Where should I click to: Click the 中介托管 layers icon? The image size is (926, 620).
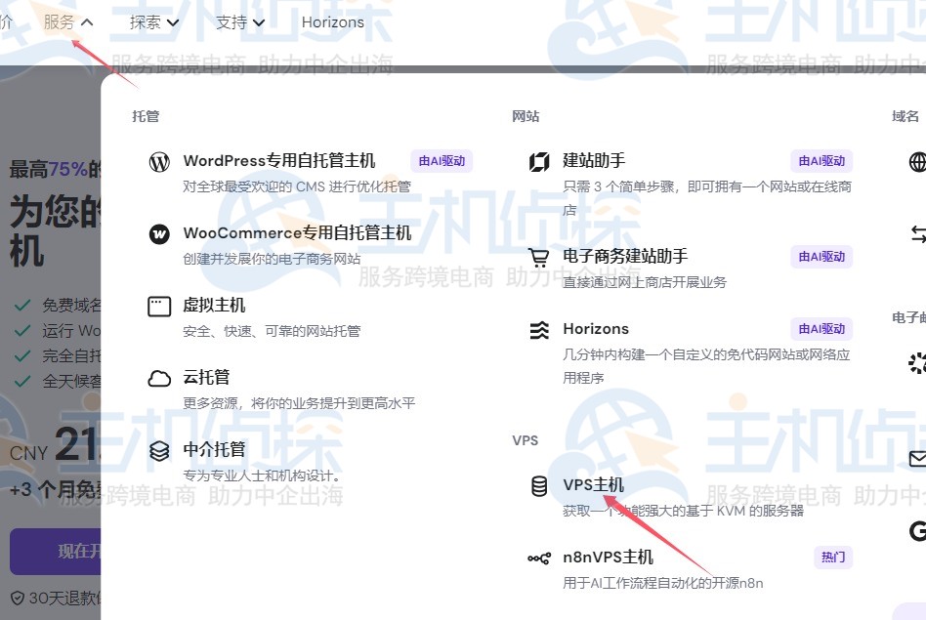tap(159, 451)
